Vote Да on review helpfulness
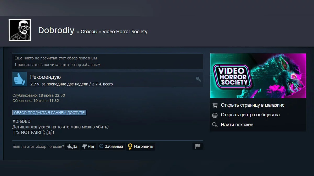314x176 pixels. [72, 147]
